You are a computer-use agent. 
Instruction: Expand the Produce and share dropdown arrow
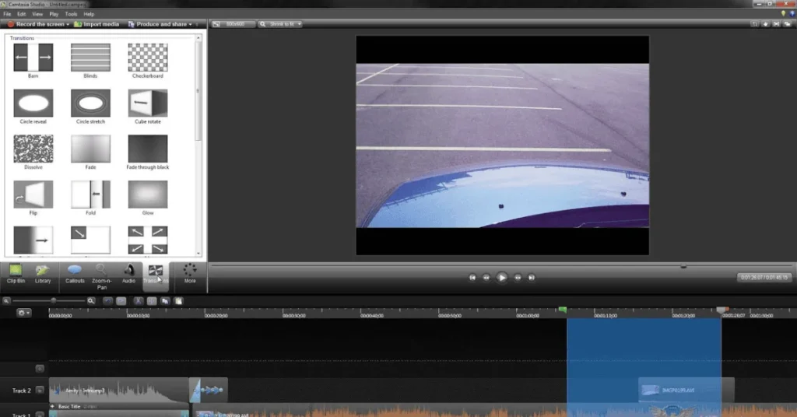pyautogui.click(x=191, y=24)
